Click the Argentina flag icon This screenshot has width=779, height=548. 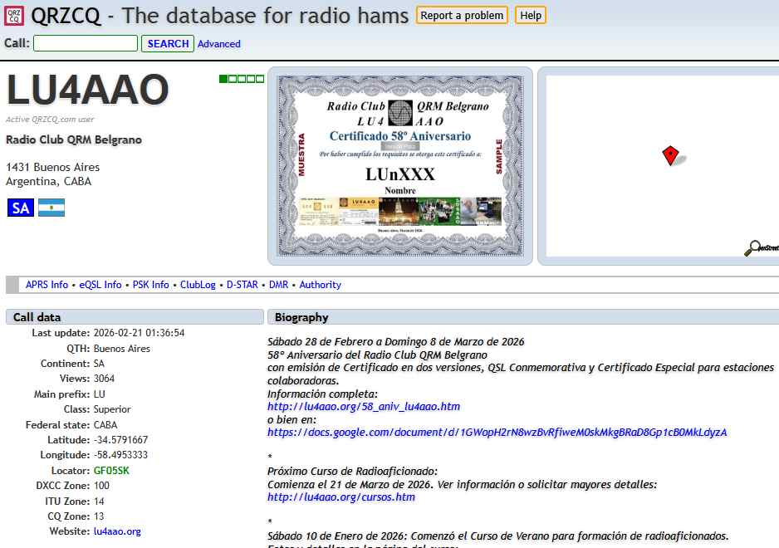[51, 208]
